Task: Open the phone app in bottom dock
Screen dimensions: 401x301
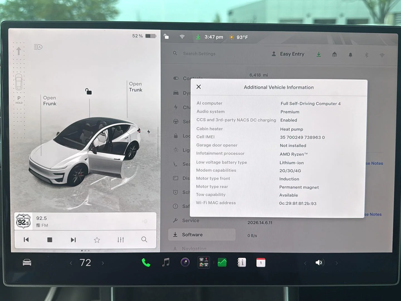Action: pyautogui.click(x=146, y=263)
